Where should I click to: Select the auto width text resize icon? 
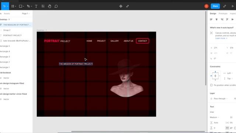coord(227,128)
